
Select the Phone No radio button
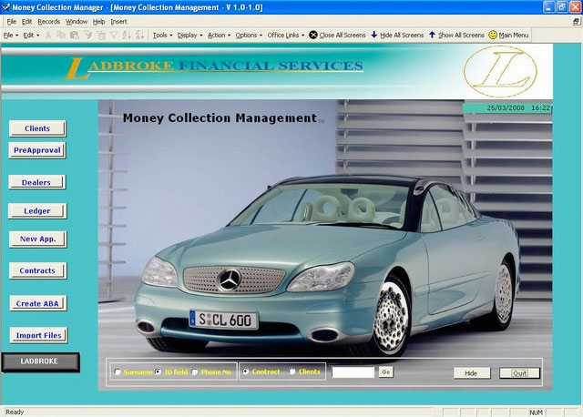[194, 371]
